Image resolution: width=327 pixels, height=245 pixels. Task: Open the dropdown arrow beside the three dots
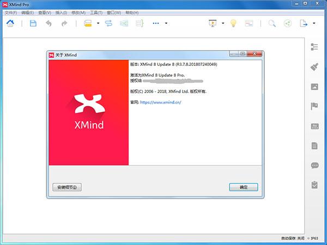pyautogui.click(x=166, y=23)
